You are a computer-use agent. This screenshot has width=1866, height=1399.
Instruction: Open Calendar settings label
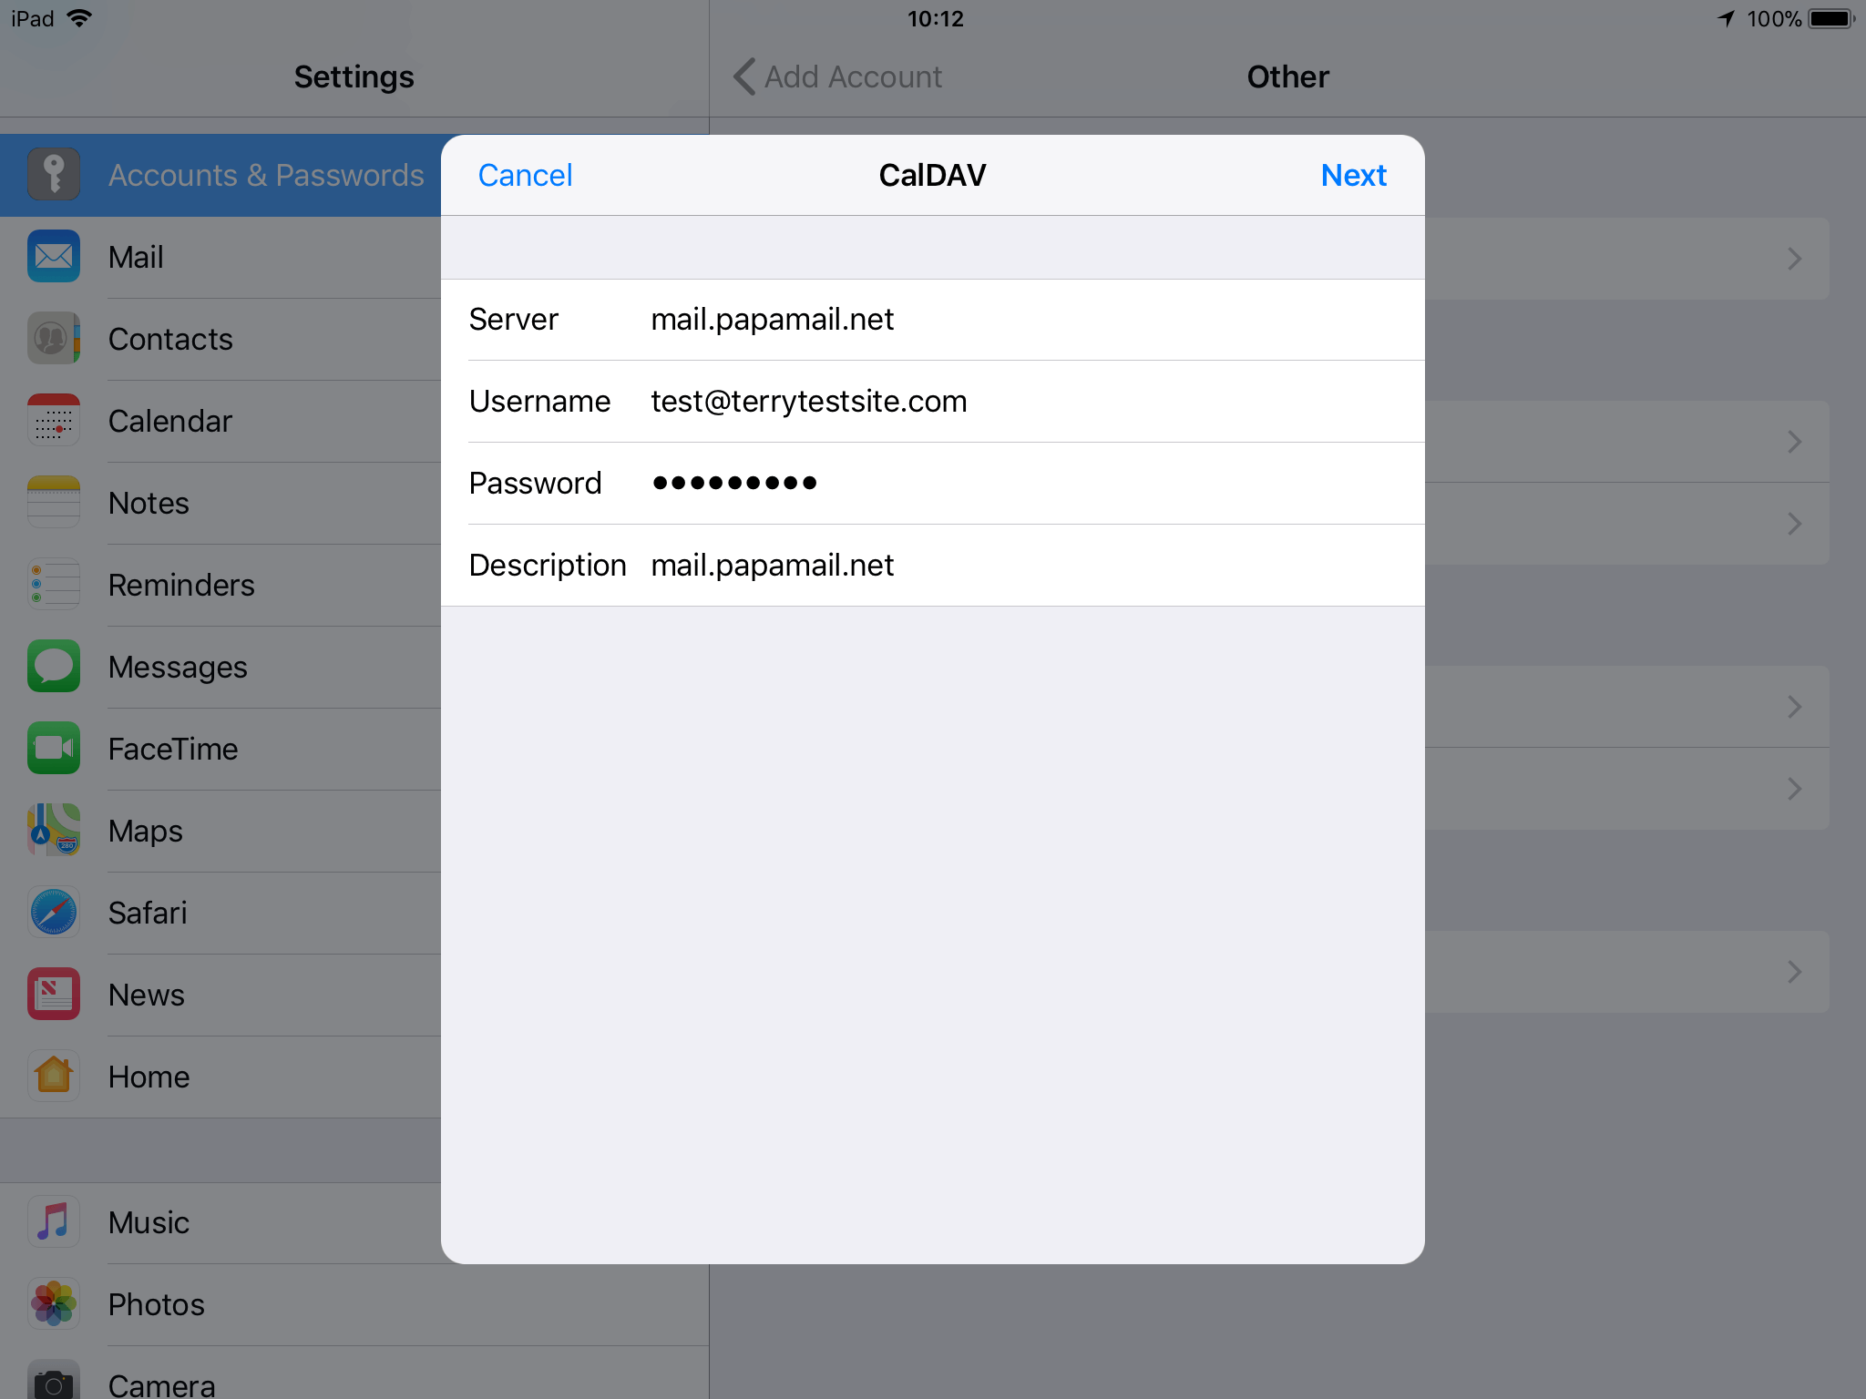click(170, 421)
